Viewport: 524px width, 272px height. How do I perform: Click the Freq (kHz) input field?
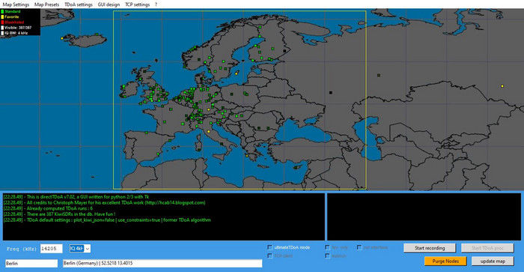51,249
